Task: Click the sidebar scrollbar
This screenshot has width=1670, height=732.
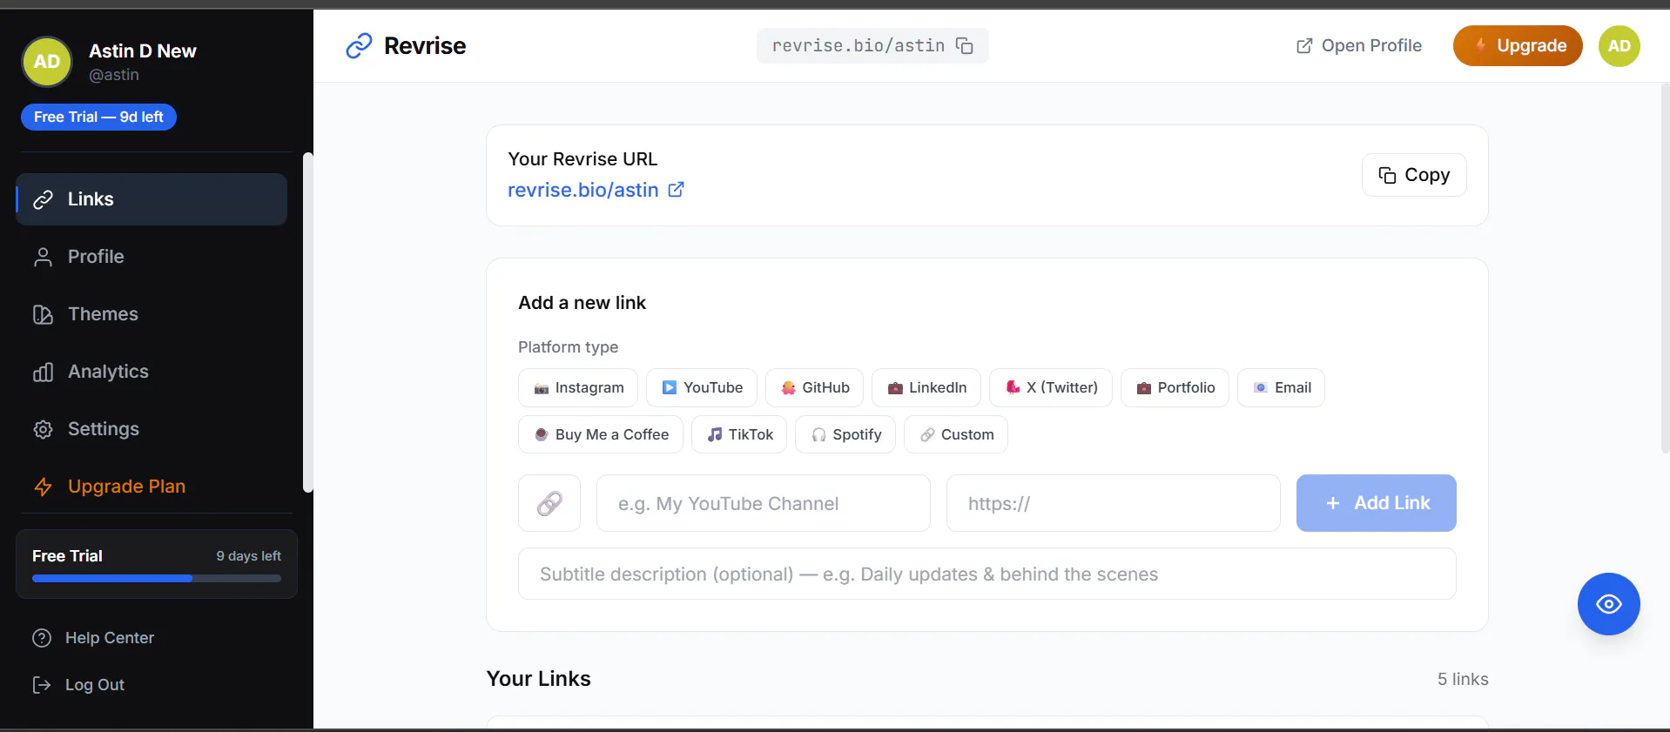Action: [x=307, y=322]
